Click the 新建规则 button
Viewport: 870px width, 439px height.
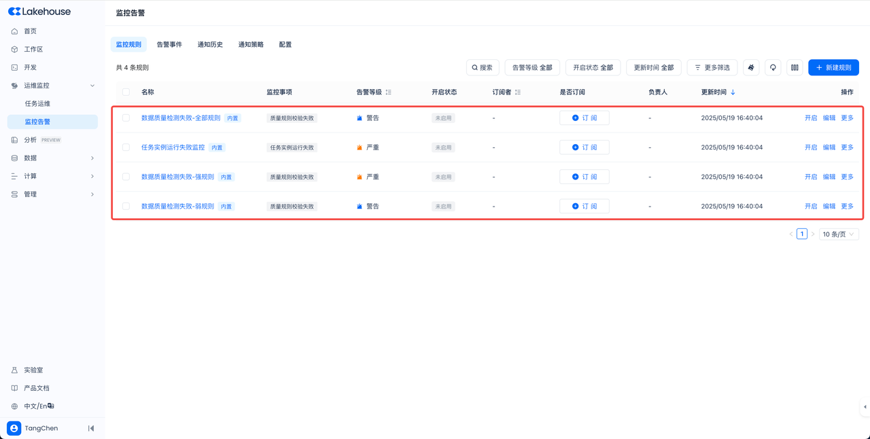pos(833,67)
